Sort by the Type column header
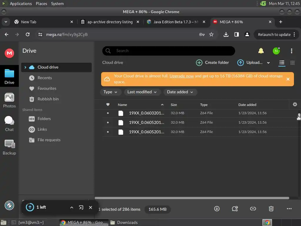The width and height of the screenshot is (301, 226). point(204,105)
